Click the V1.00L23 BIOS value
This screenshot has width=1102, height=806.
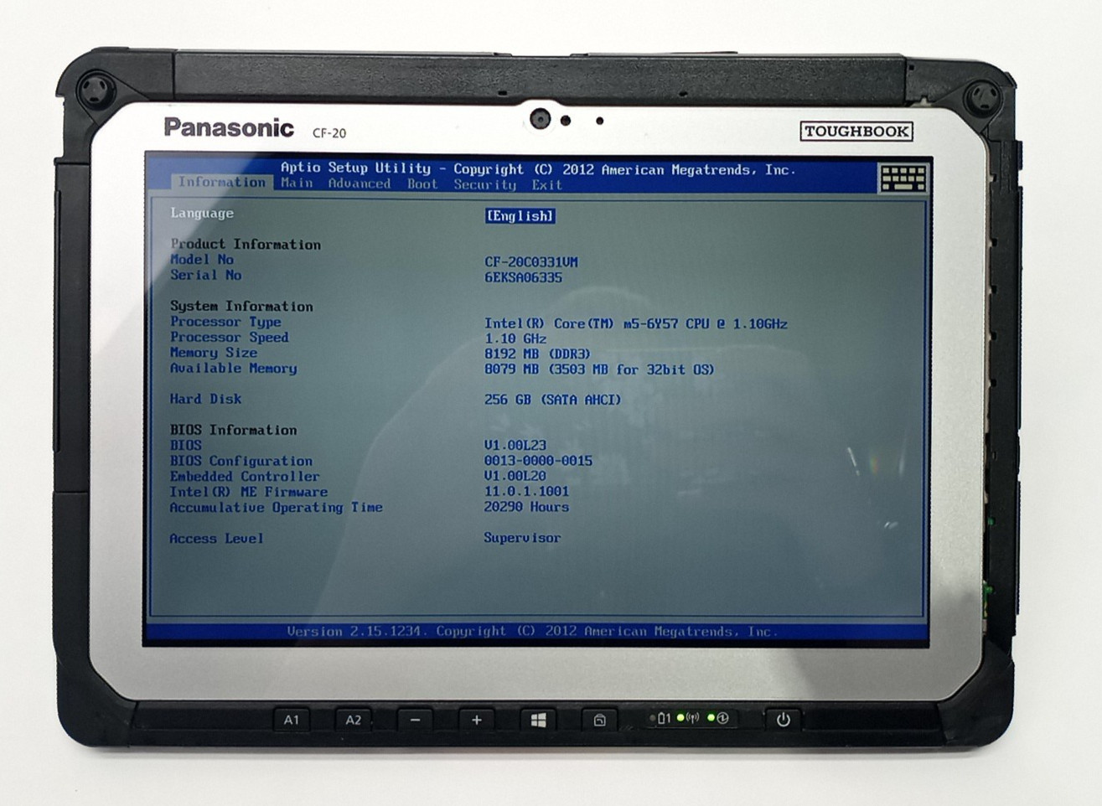(515, 446)
